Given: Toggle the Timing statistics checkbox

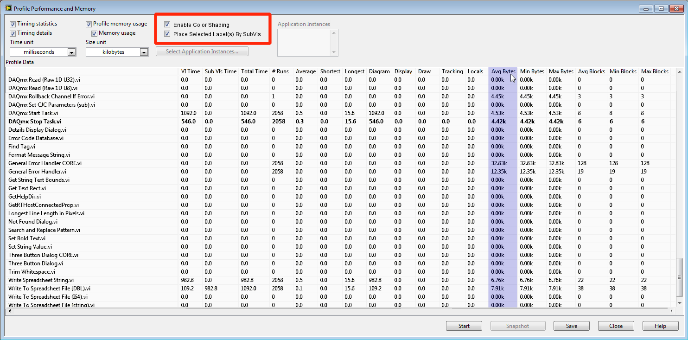Looking at the screenshot, I should point(13,24).
